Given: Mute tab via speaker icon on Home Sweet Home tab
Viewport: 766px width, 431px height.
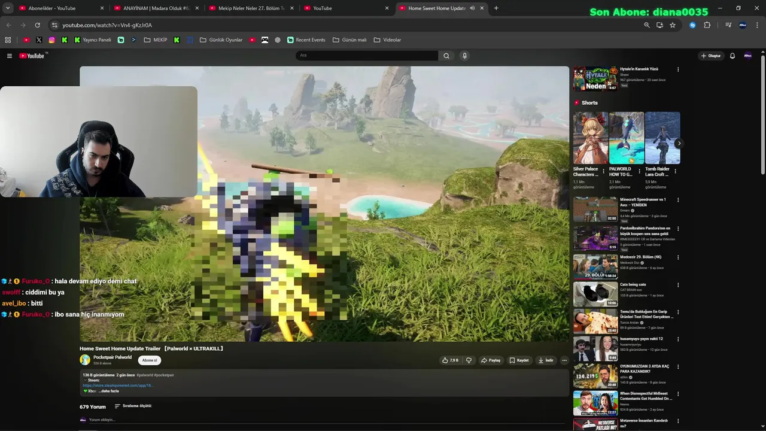Looking at the screenshot, I should pyautogui.click(x=472, y=8).
